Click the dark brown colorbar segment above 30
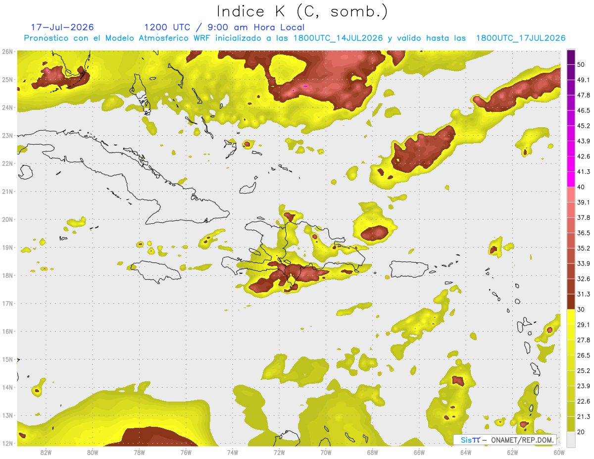594x459 pixels. [x=571, y=302]
